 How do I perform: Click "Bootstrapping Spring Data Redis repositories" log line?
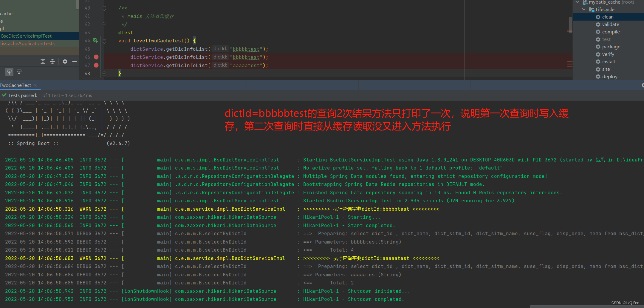coord(394,184)
